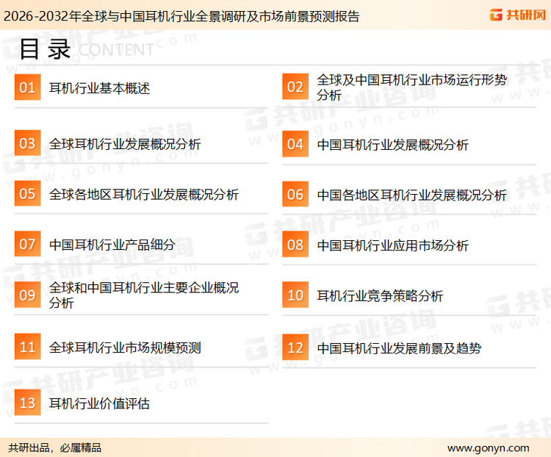
Task: Select chapter 全球耳机行业市场规模预测
Action: point(125,348)
